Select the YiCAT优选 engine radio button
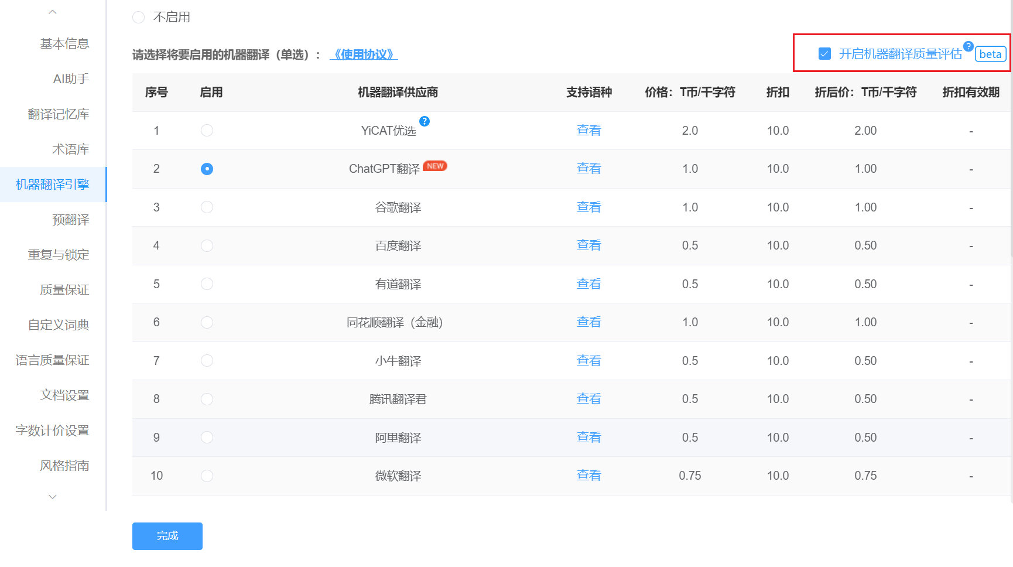 coord(207,131)
